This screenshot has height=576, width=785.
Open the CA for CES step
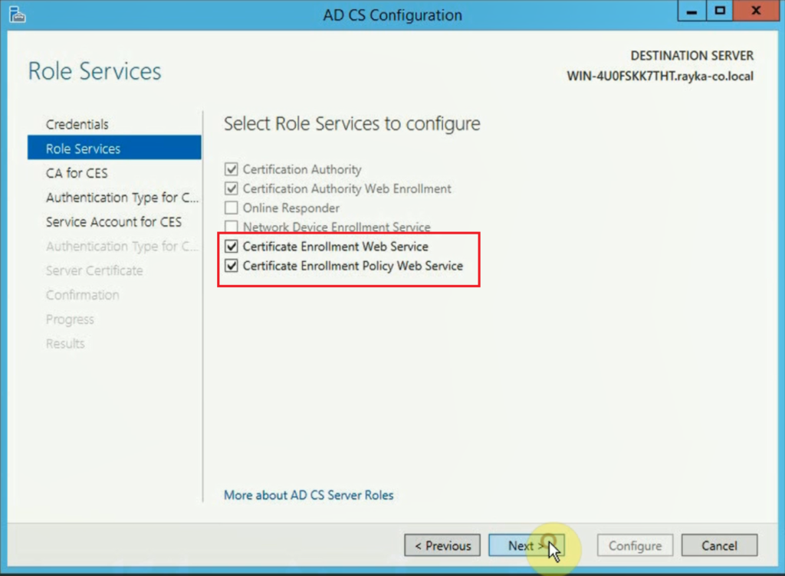(77, 173)
